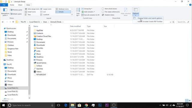The height and width of the screenshot is (108, 192).
Task: Click the Search Un... box
Action: tap(183, 22)
